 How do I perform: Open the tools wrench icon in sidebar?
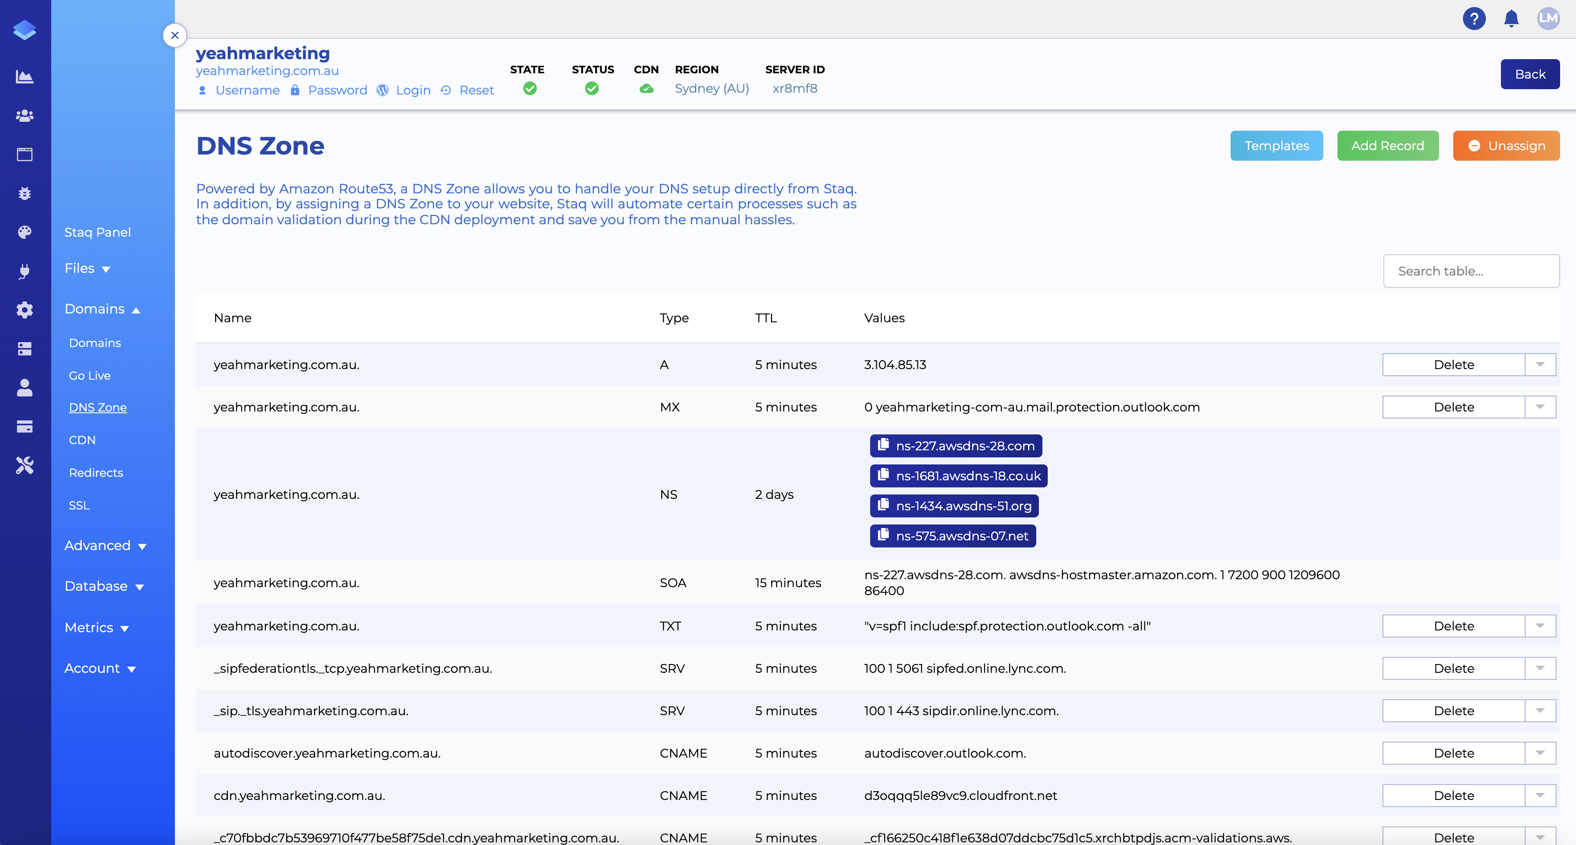(24, 465)
